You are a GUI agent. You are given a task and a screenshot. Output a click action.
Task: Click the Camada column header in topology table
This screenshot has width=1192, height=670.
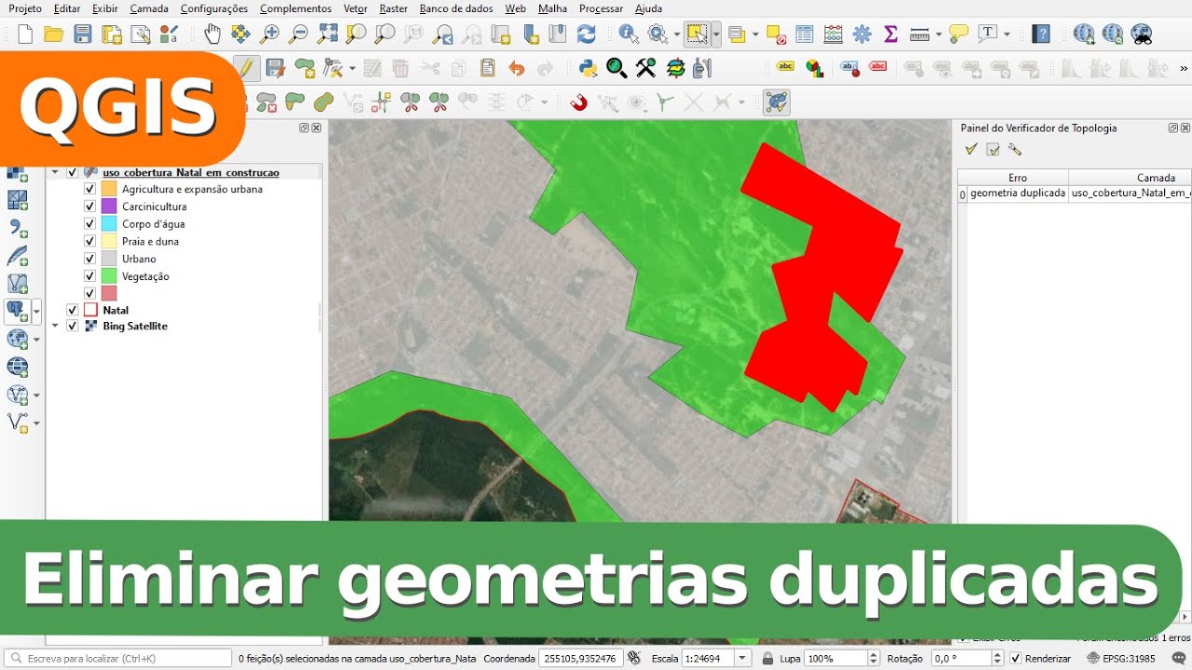click(1157, 177)
